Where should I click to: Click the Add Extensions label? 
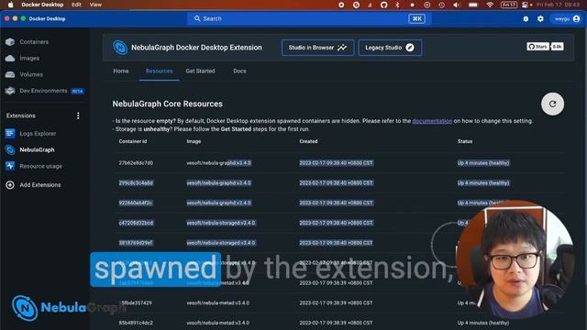pos(40,185)
